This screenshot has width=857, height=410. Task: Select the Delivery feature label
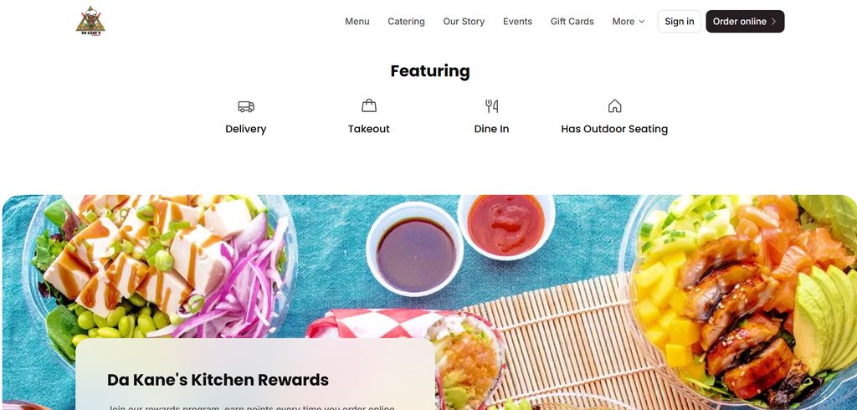click(246, 129)
